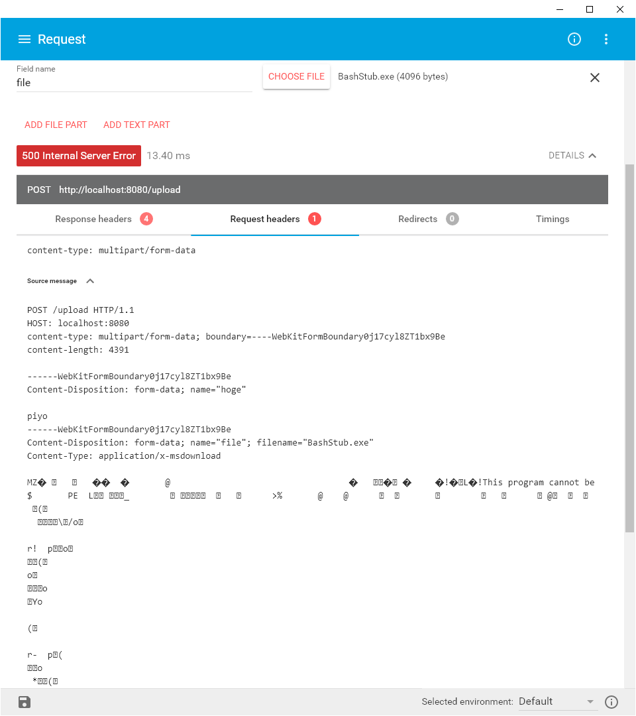Click ADD TEXT PART
This screenshot has width=636, height=716.
coord(136,125)
